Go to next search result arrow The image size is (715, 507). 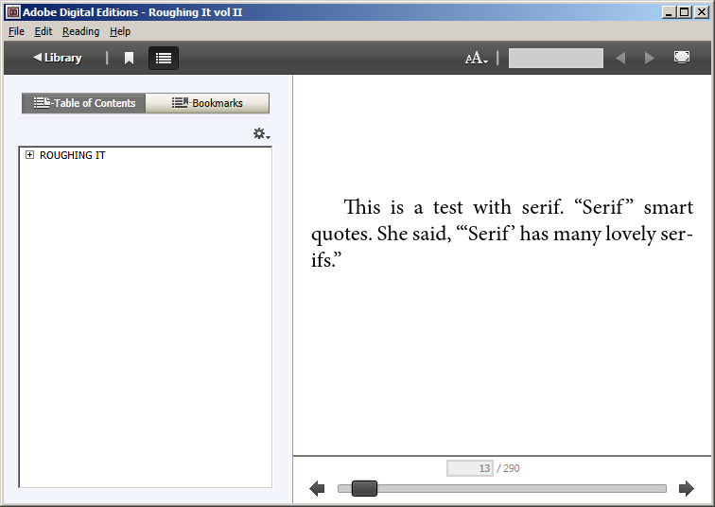650,59
